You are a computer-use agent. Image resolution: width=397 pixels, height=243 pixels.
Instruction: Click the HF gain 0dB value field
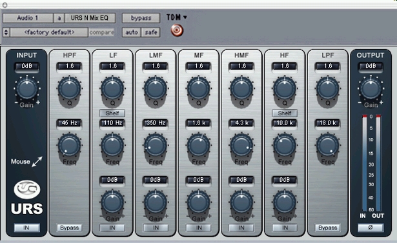[285, 180]
